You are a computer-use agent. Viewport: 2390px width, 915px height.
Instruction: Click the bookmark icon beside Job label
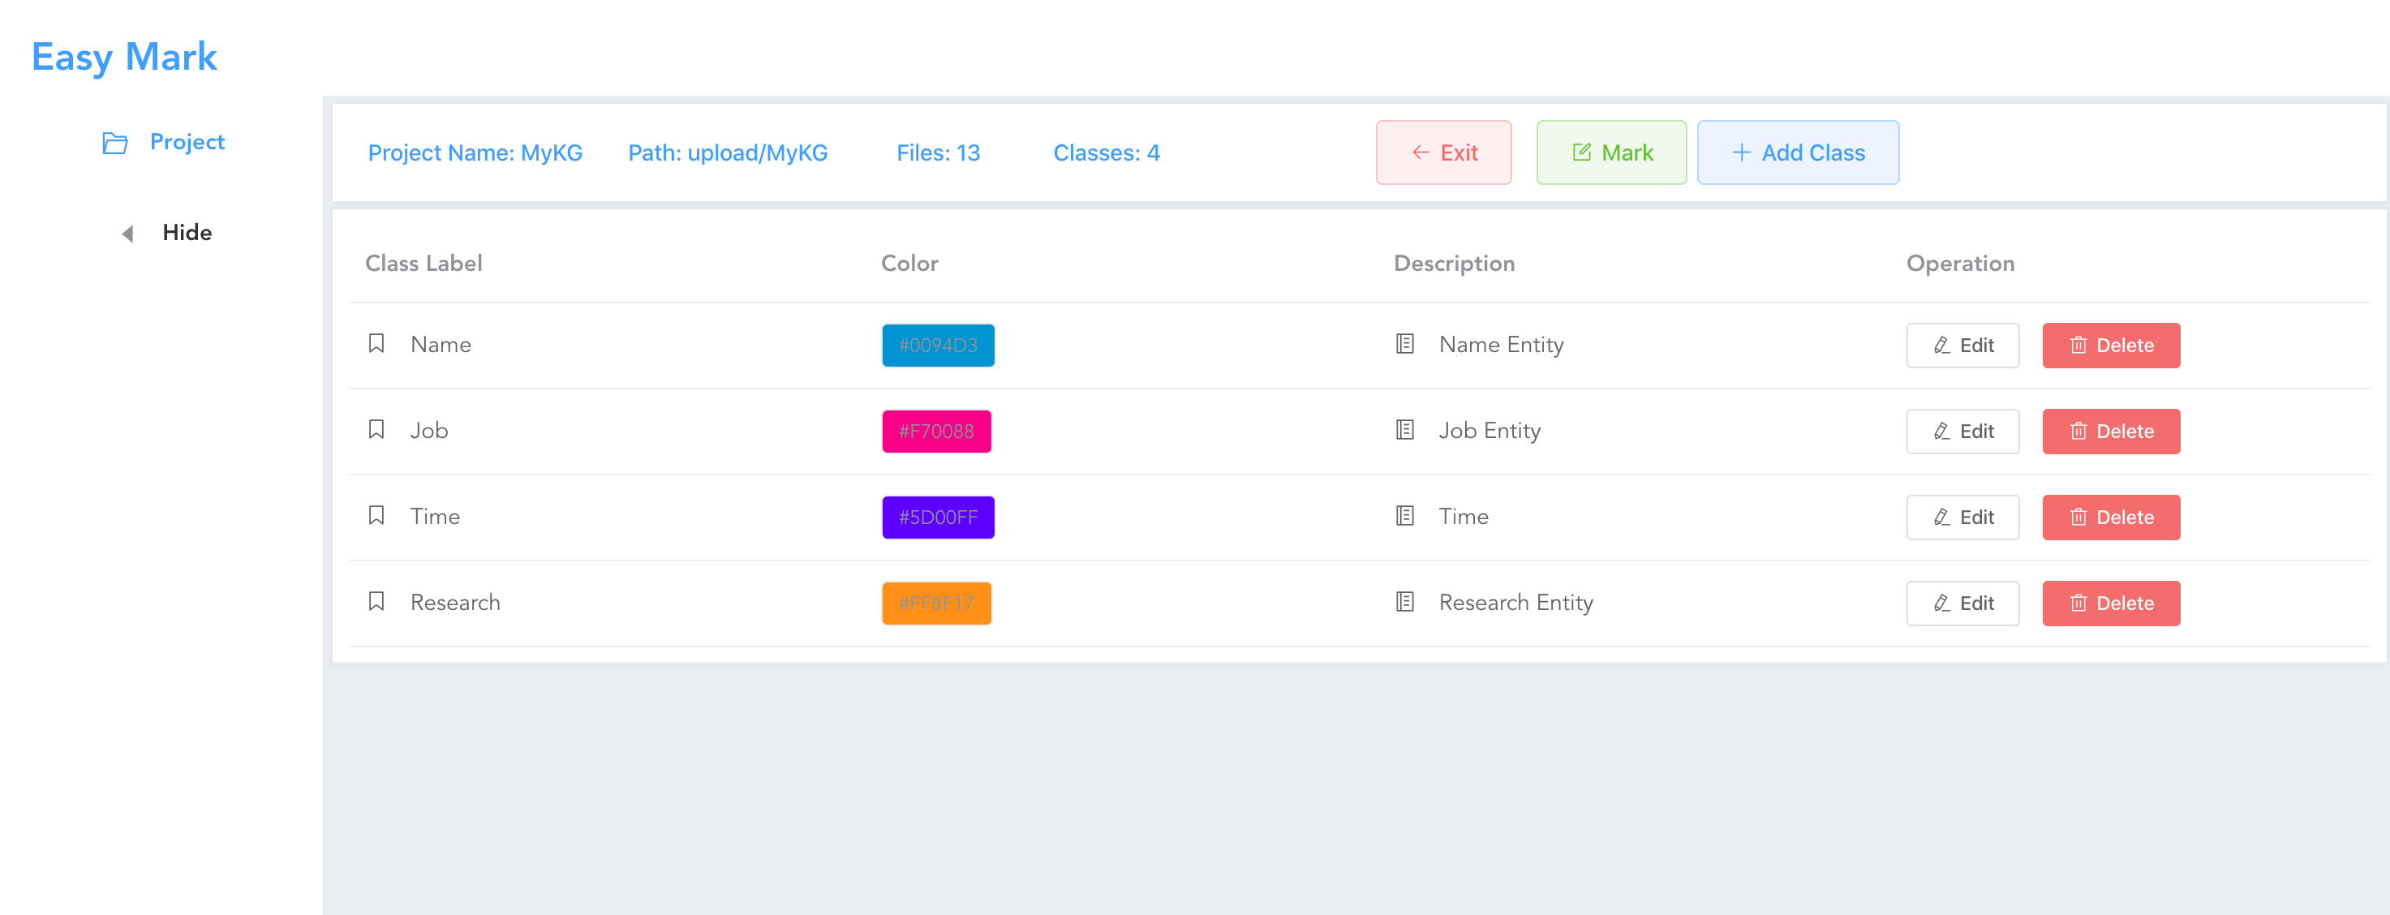pos(376,430)
